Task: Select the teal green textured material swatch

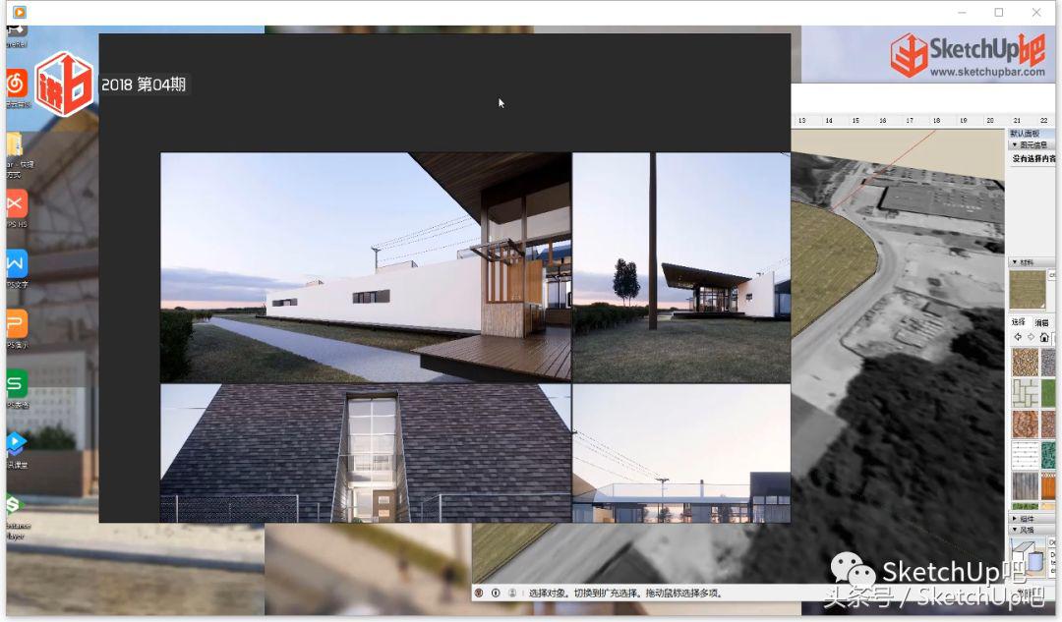Action: [1048, 456]
